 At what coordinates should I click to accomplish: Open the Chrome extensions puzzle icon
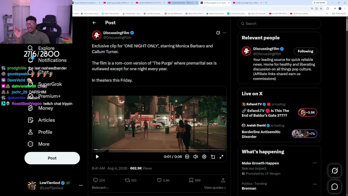pos(328,8)
